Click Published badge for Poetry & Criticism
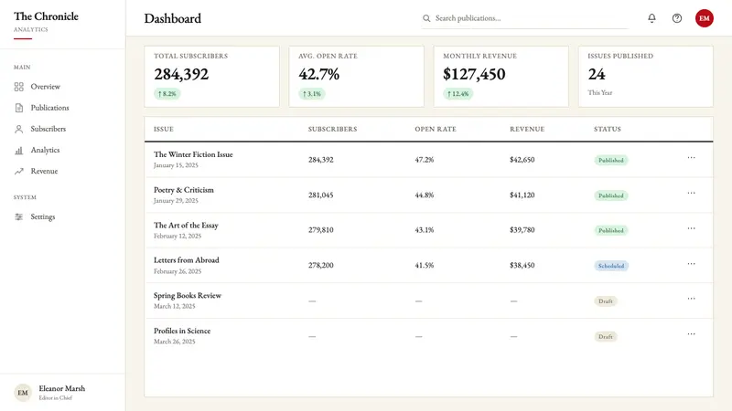Viewport: 732px width, 411px height. [x=611, y=195]
